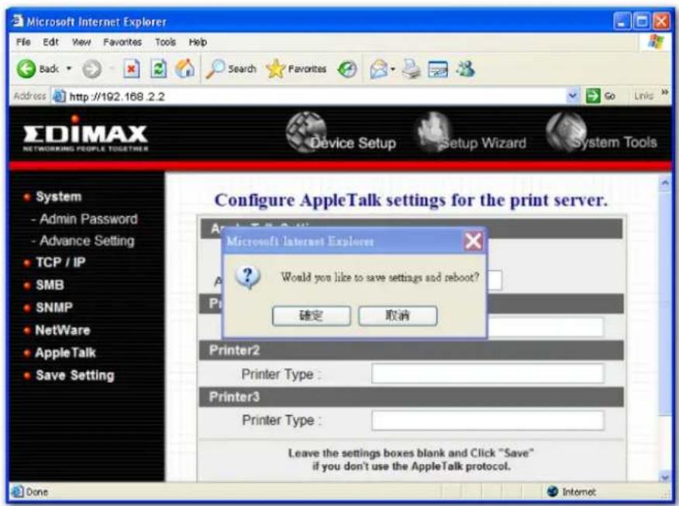Open SNMP settings
Screen dimensions: 679x506
pos(54,308)
